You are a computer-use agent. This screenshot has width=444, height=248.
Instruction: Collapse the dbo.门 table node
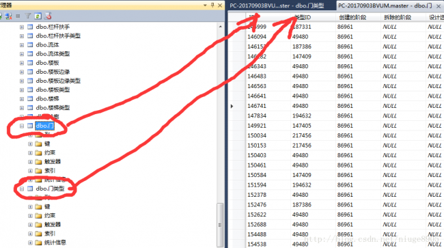click(x=22, y=126)
